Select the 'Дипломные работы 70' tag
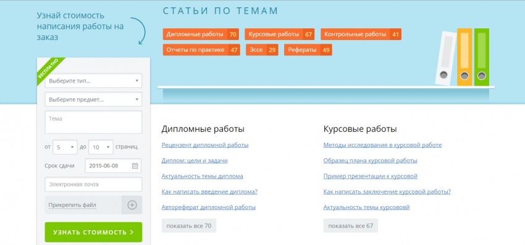The width and height of the screenshot is (525, 245). tap(201, 34)
